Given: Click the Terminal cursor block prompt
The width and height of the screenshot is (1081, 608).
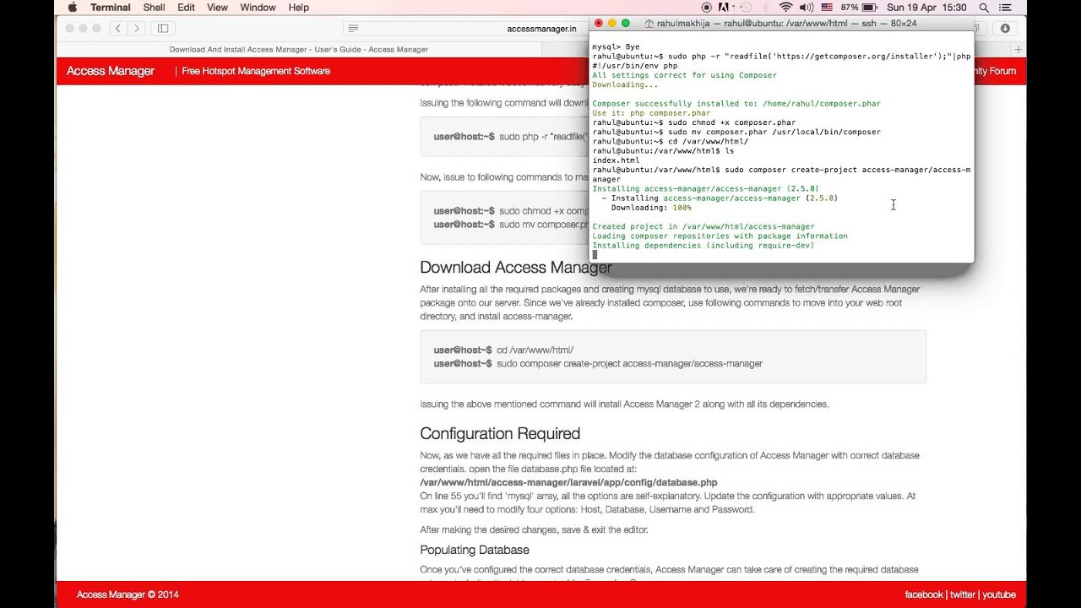Looking at the screenshot, I should point(595,255).
